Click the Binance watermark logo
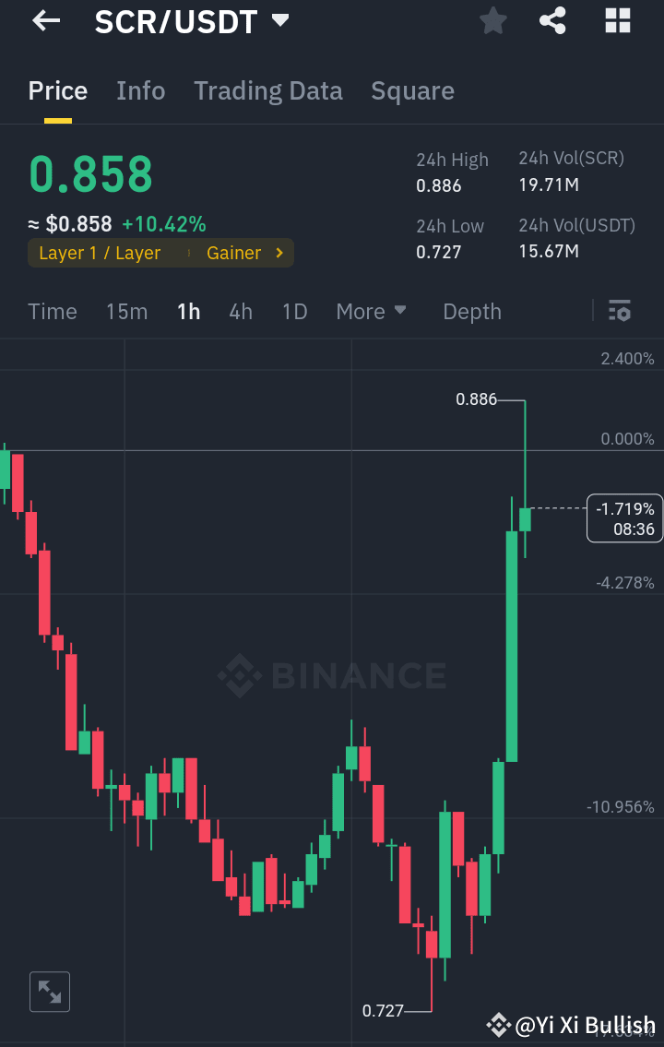Screen dimensions: 664x1047 [332, 676]
